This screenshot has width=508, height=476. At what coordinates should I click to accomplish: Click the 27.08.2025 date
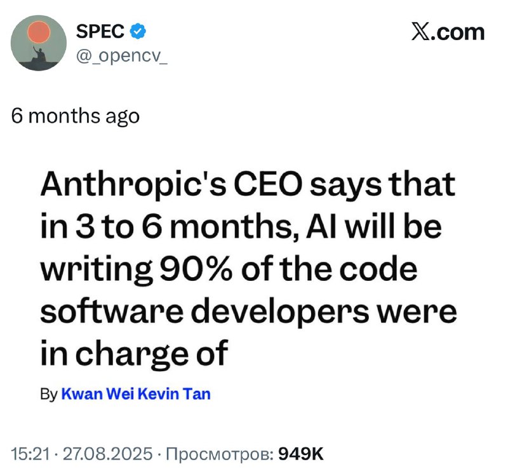(x=107, y=454)
